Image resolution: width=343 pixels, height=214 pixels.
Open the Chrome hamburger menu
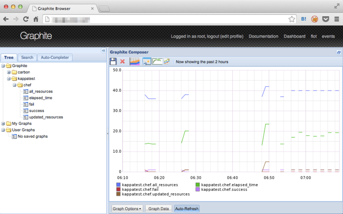coord(337,19)
